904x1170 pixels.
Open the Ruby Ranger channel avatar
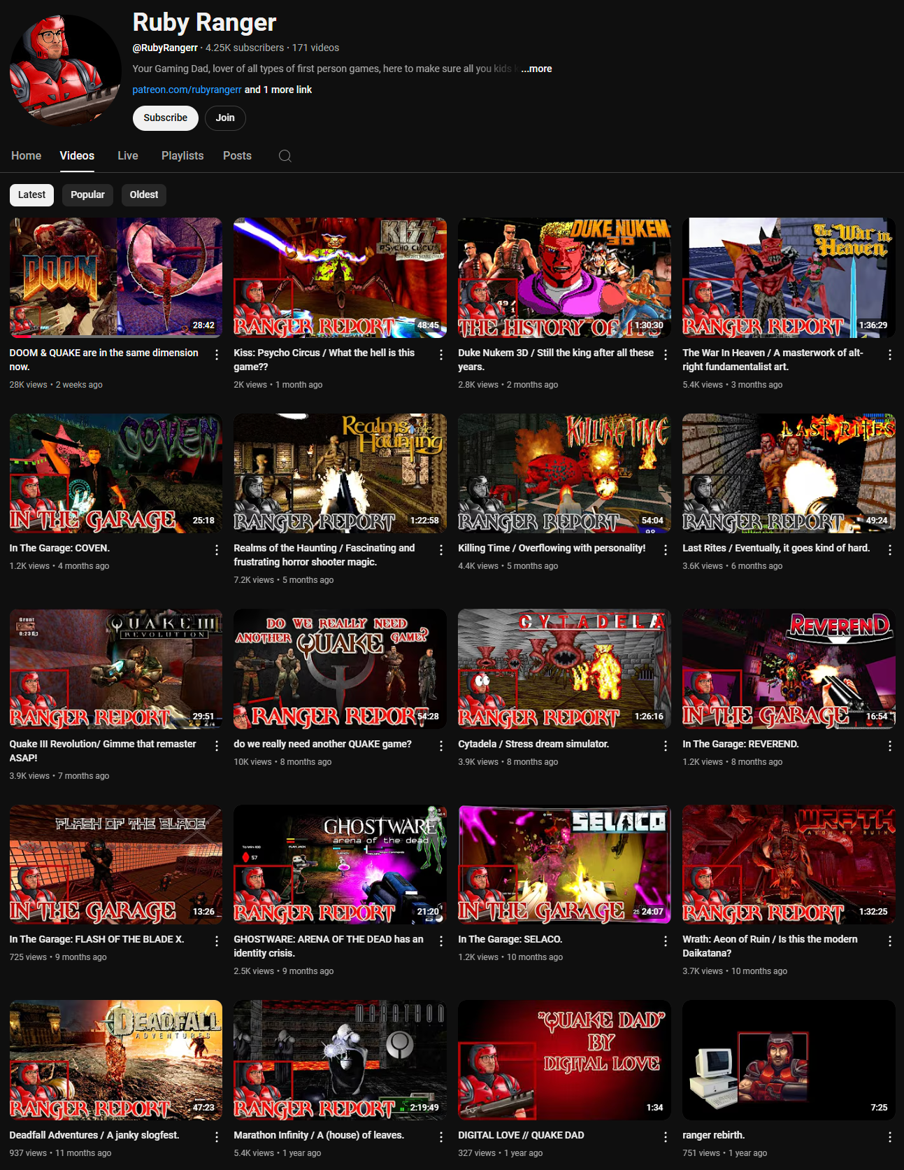coord(66,71)
